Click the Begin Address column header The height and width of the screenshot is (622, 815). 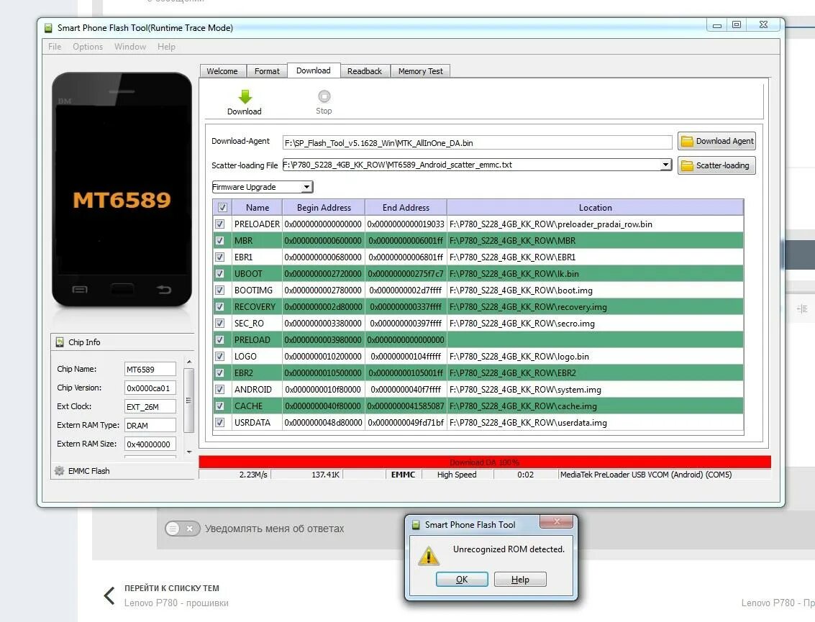click(x=324, y=208)
